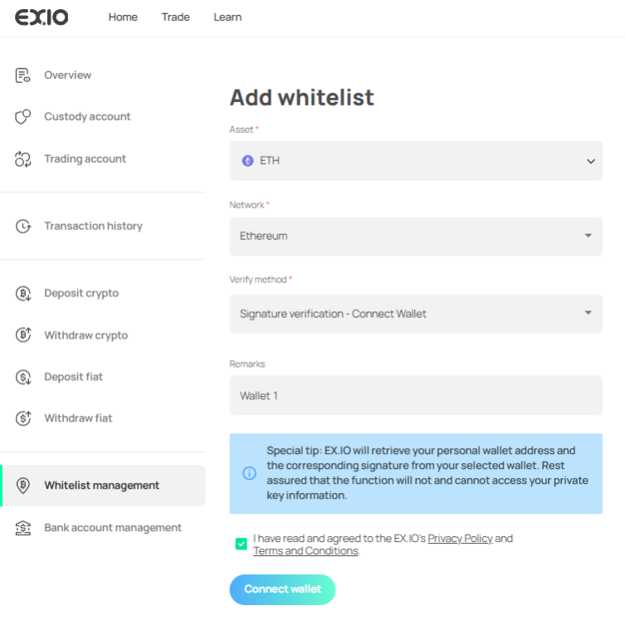Click the Transaction history clock icon

(x=23, y=226)
